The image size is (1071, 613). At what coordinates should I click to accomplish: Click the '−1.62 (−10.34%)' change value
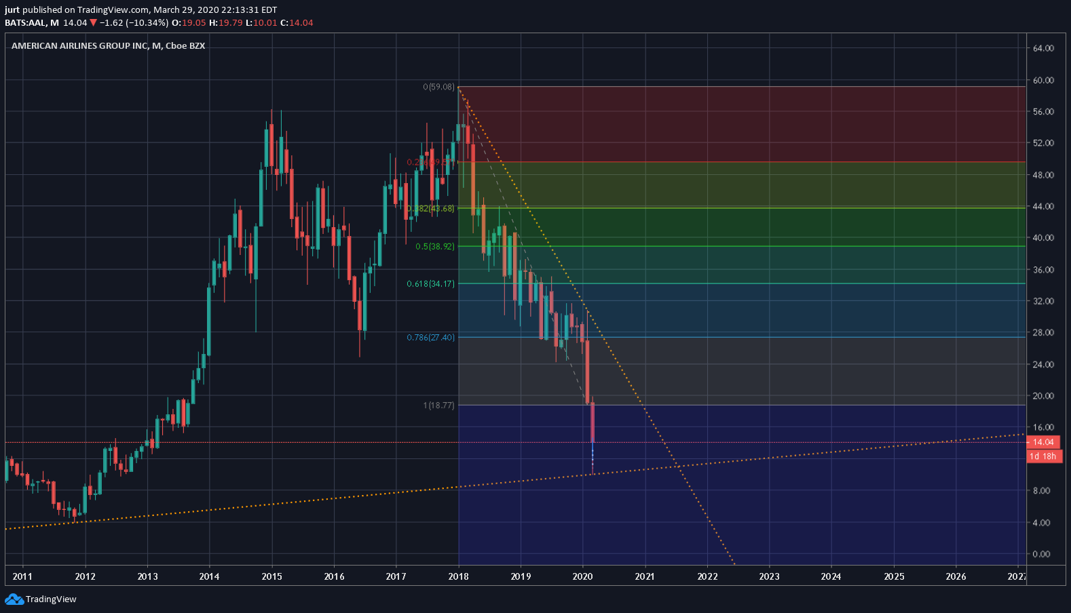click(x=134, y=22)
